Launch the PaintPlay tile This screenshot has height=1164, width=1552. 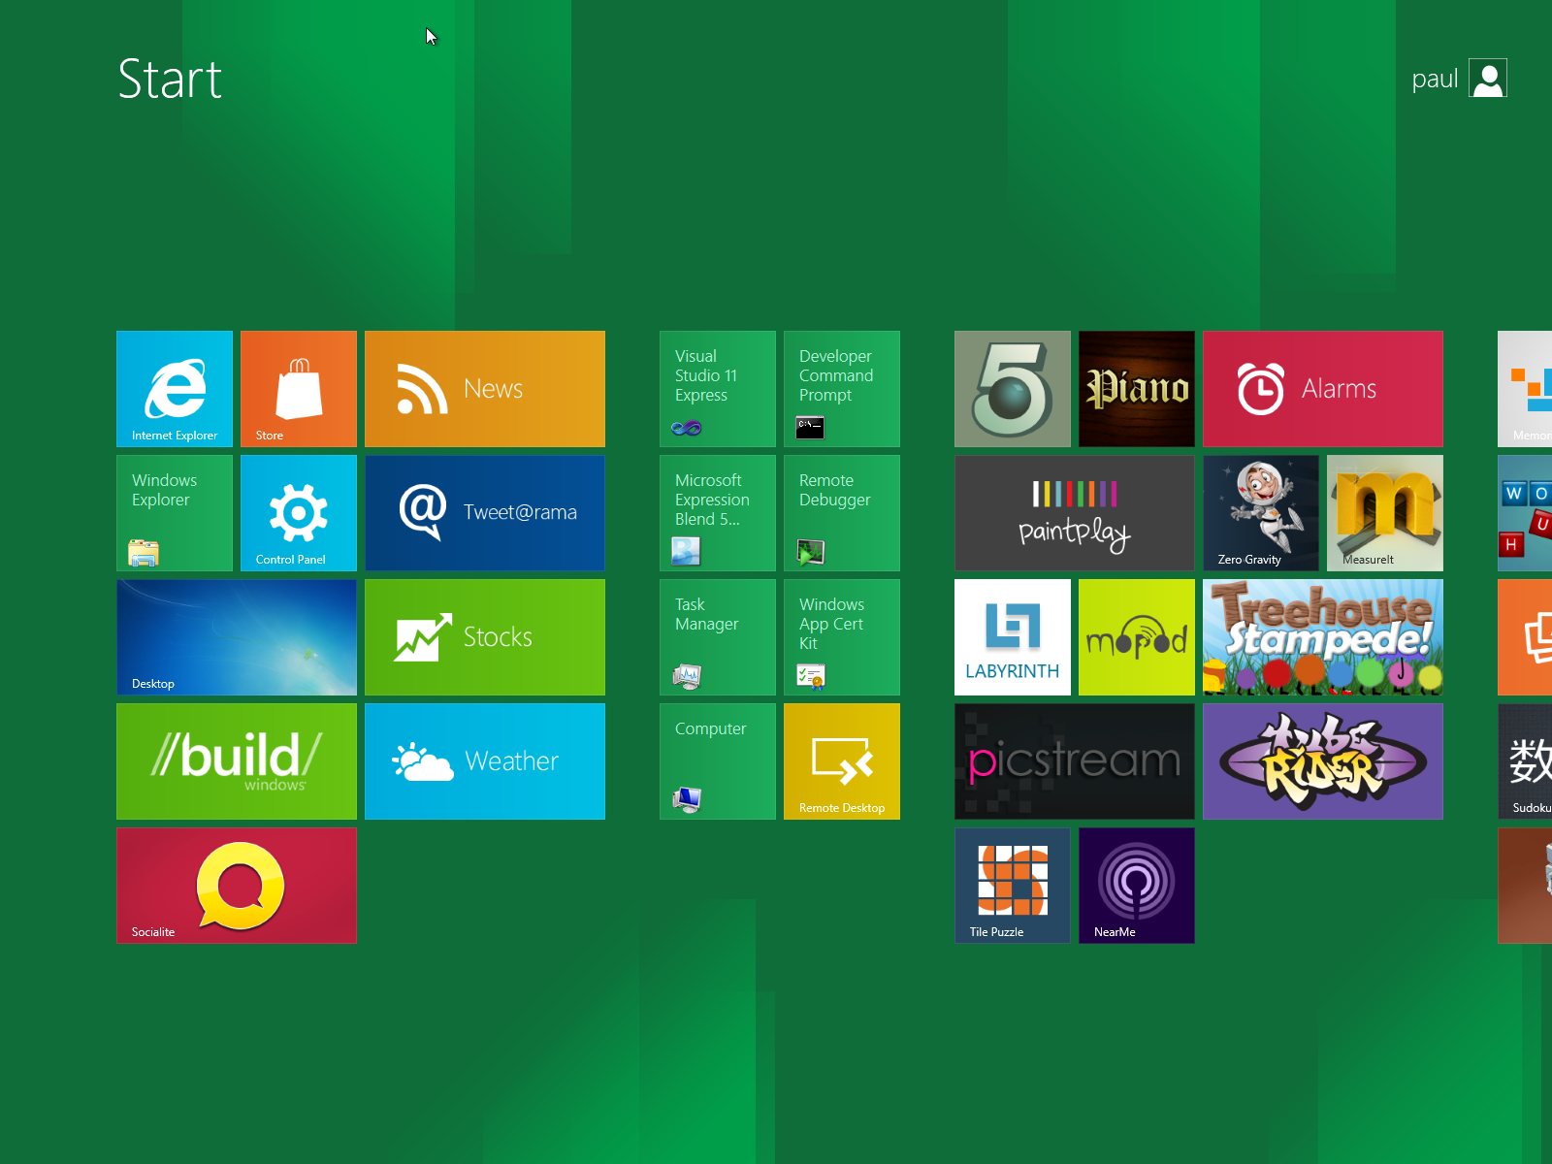[1075, 513]
